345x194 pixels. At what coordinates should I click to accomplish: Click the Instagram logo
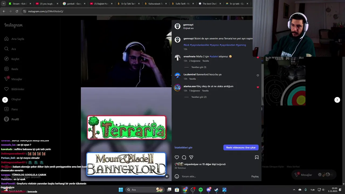pyautogui.click(x=13, y=25)
